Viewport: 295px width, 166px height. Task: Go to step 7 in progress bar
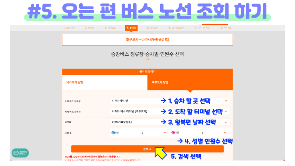[x=202, y=28]
